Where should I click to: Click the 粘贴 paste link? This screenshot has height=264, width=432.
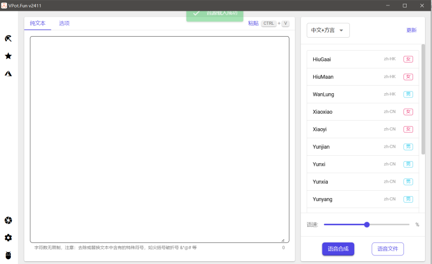pyautogui.click(x=253, y=24)
